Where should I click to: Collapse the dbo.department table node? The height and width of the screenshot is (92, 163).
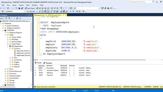8,46
